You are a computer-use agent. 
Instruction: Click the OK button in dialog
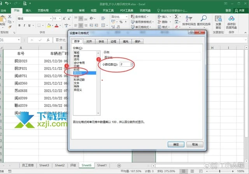point(176,144)
